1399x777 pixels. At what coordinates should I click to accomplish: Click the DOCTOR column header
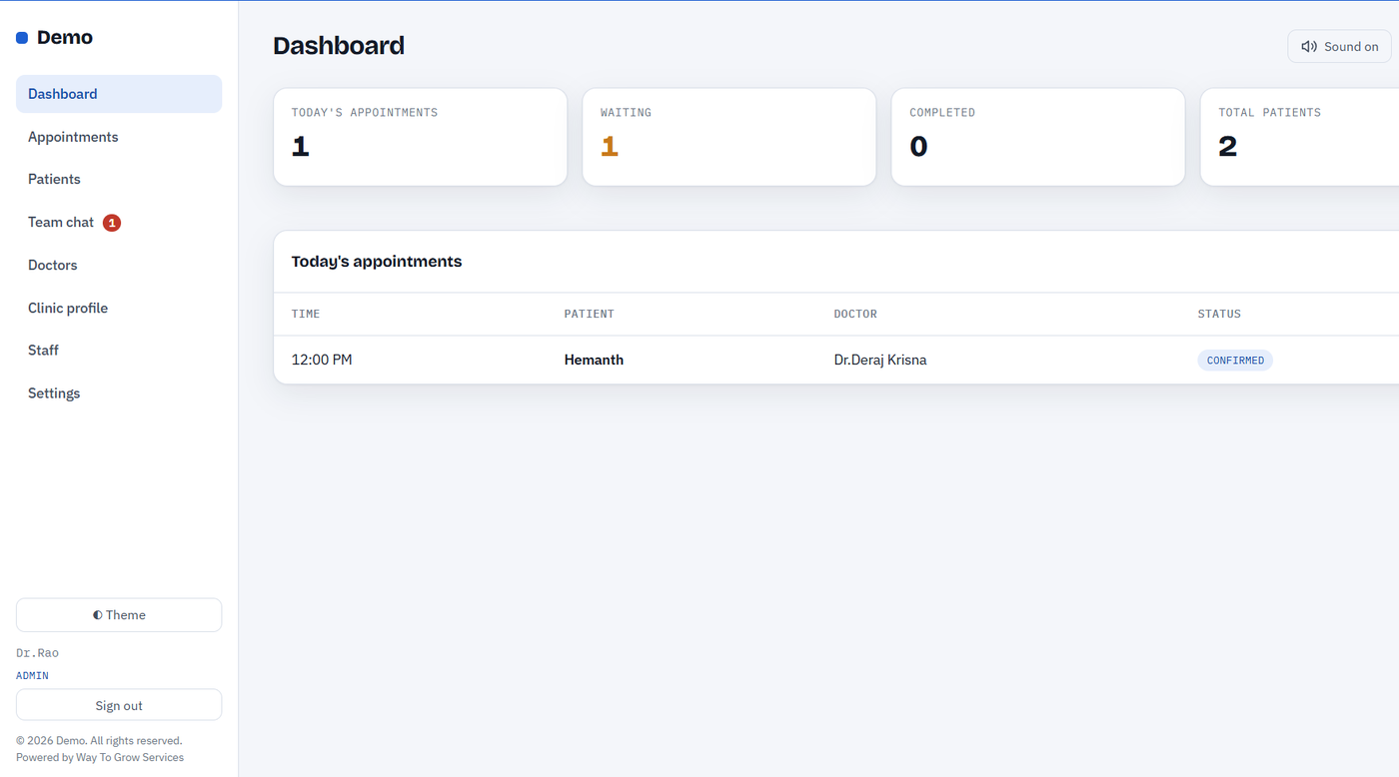click(x=855, y=314)
